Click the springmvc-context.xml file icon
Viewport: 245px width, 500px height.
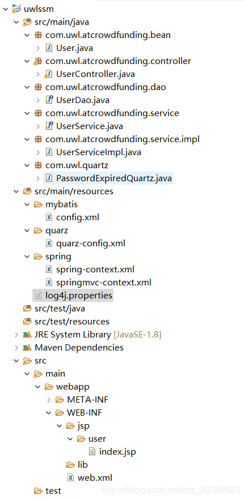coord(49,283)
